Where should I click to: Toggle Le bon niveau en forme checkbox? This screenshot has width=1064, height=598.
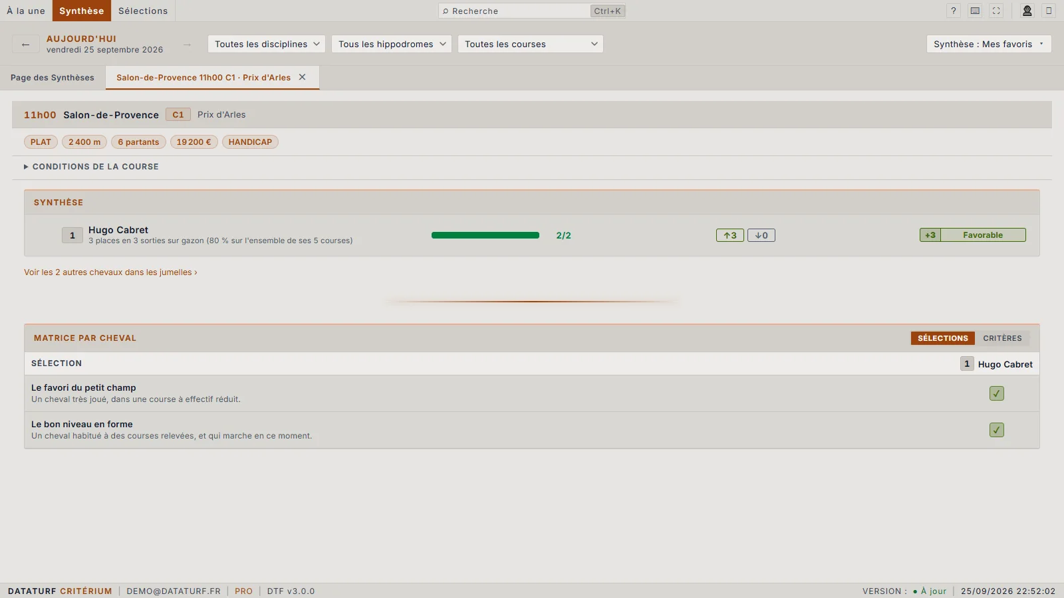coord(996,430)
